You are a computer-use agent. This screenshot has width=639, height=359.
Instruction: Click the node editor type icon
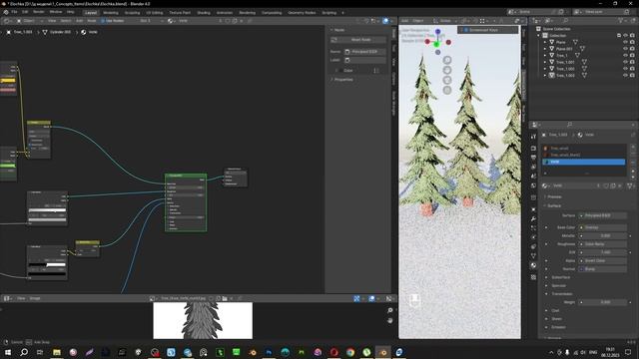tap(7, 21)
